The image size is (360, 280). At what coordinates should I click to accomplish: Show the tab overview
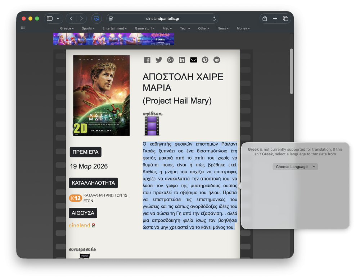tap(285, 19)
